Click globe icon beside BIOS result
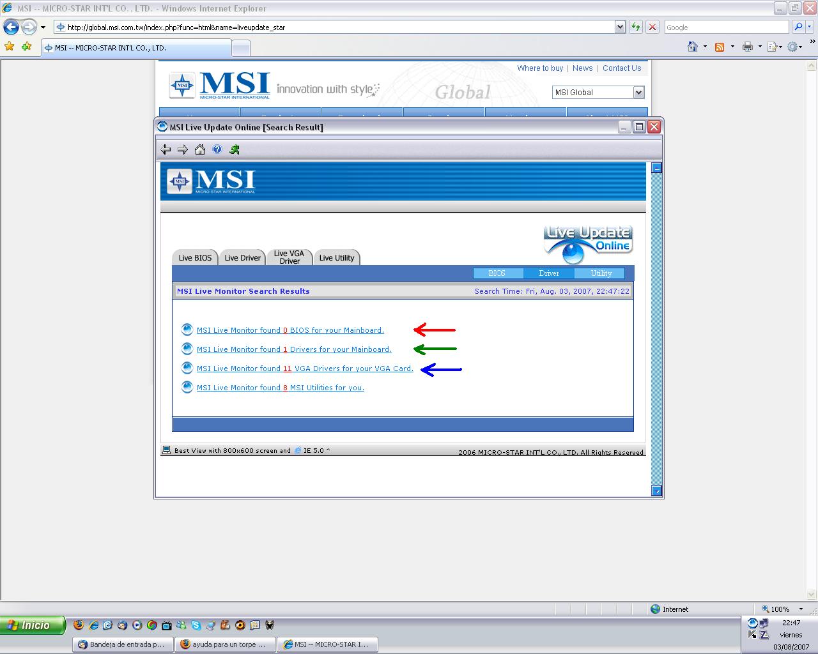 tap(187, 330)
